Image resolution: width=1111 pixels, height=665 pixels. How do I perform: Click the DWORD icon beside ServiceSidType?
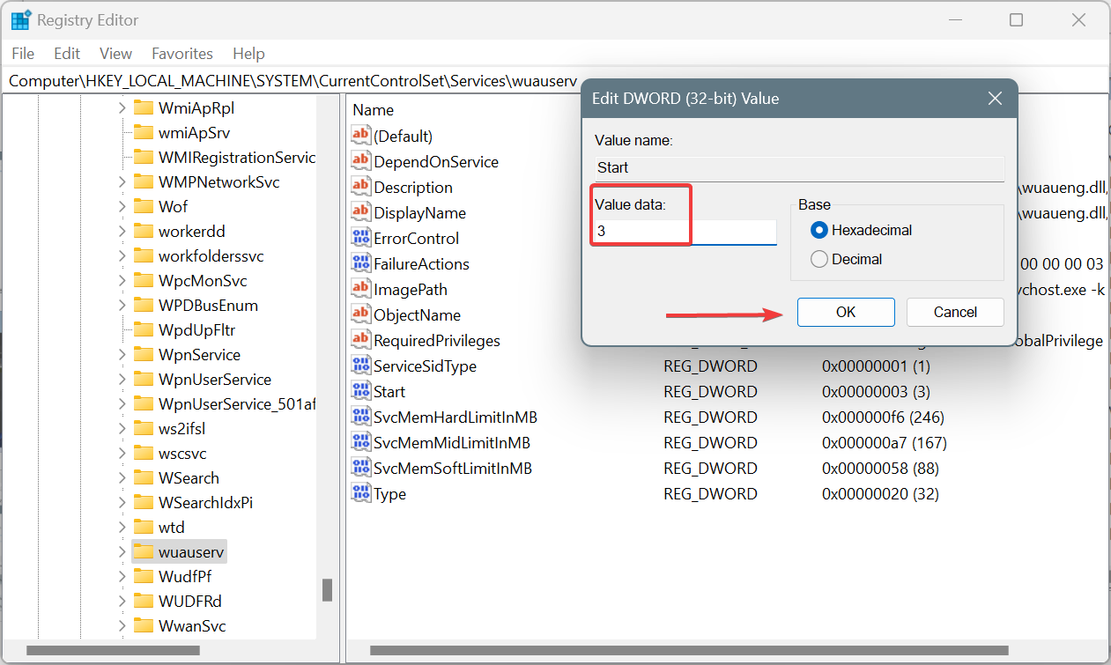(x=361, y=366)
